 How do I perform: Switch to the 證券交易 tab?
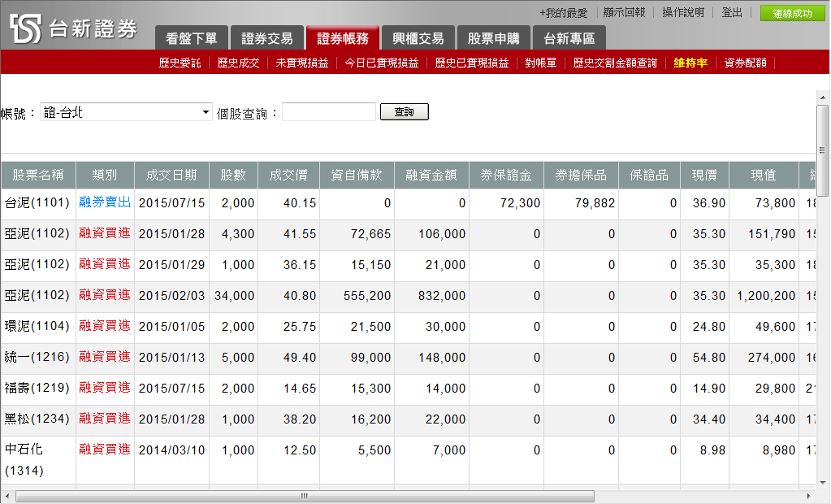(x=267, y=38)
